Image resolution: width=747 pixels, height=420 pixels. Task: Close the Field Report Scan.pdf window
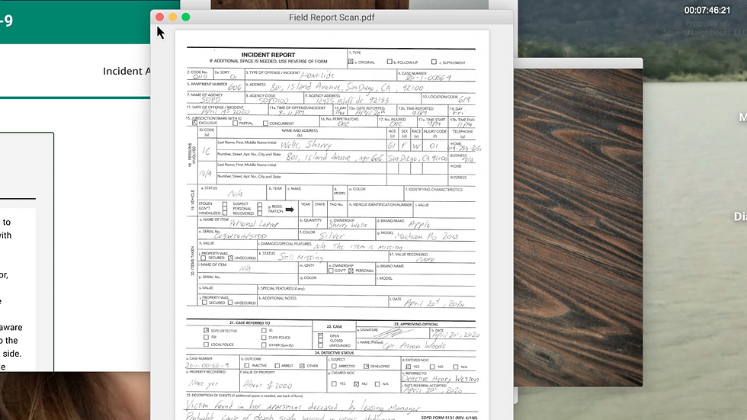coord(159,17)
